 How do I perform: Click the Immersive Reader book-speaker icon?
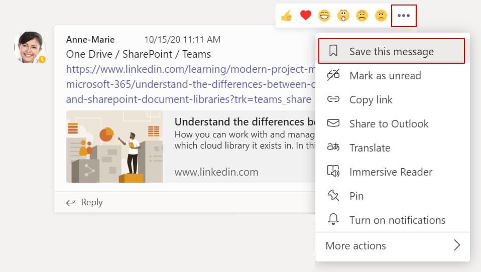(x=333, y=171)
